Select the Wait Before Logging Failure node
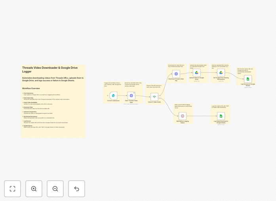This screenshot has height=201, width=276. click(183, 116)
